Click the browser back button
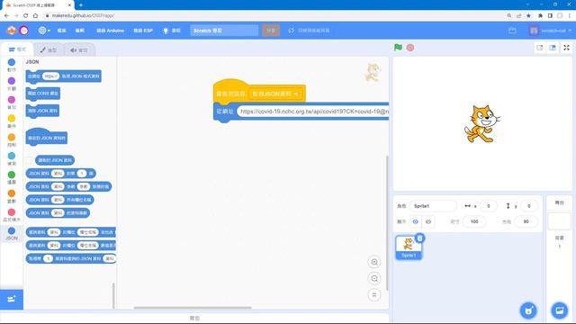This screenshot has height=324, width=576. tap(6, 15)
